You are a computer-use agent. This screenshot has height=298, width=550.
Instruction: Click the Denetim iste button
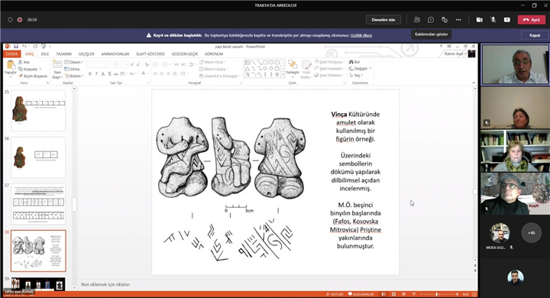(383, 20)
